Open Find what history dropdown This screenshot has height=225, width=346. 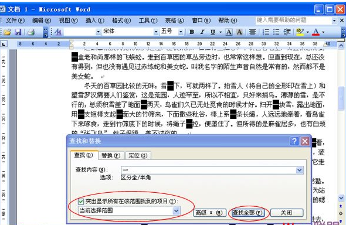pos(300,170)
